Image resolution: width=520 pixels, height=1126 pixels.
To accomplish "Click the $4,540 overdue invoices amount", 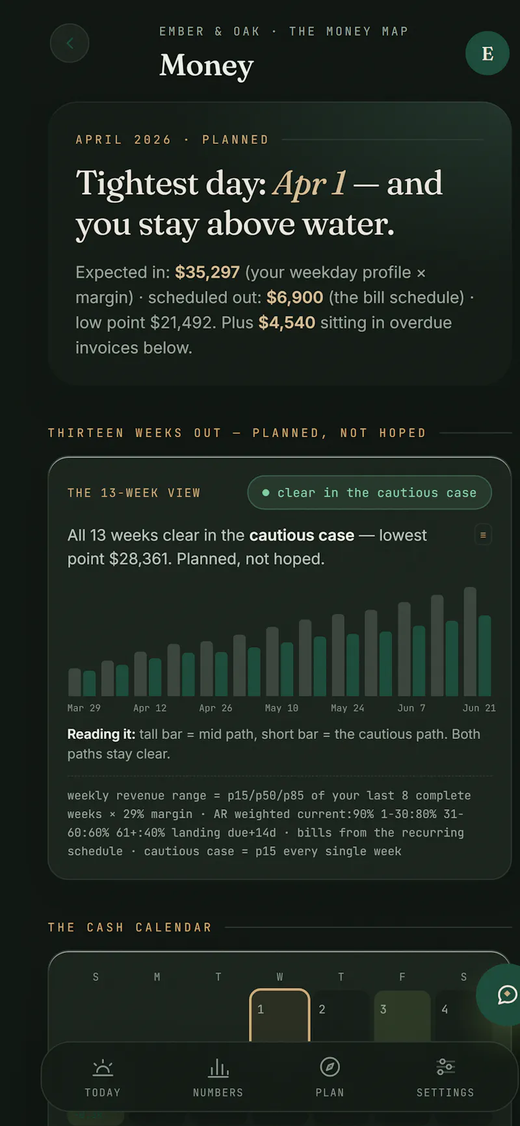I will tap(287, 323).
